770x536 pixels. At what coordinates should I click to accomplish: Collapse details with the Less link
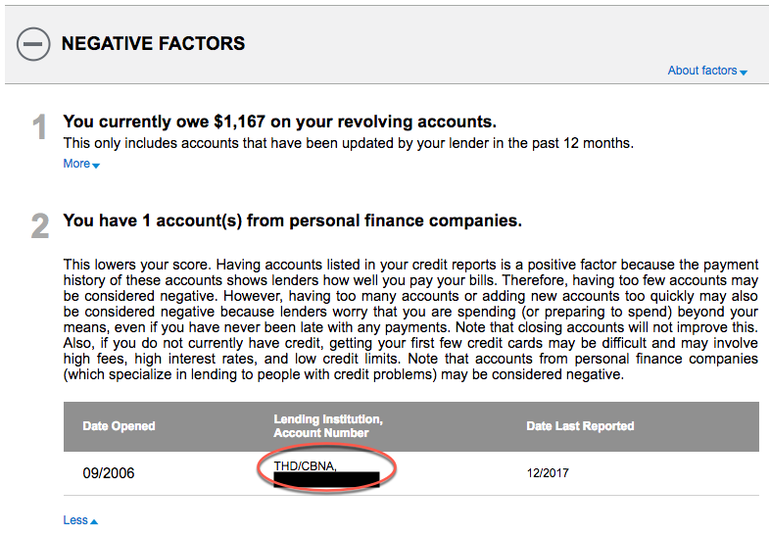[75, 520]
